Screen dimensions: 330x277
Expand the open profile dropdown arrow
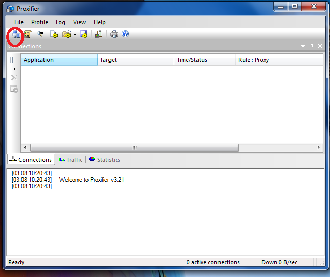(x=75, y=34)
